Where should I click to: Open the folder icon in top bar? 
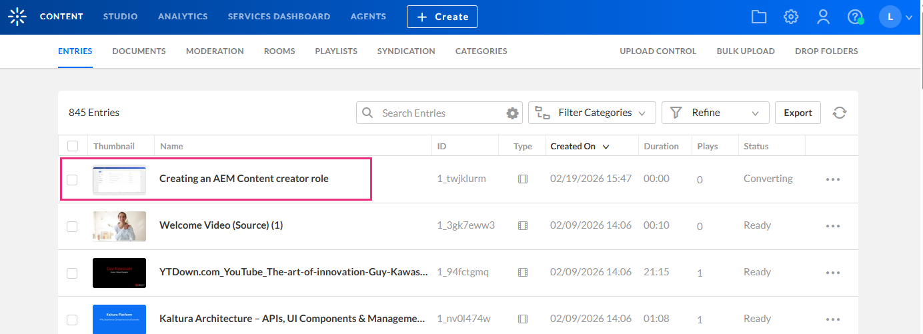[759, 17]
